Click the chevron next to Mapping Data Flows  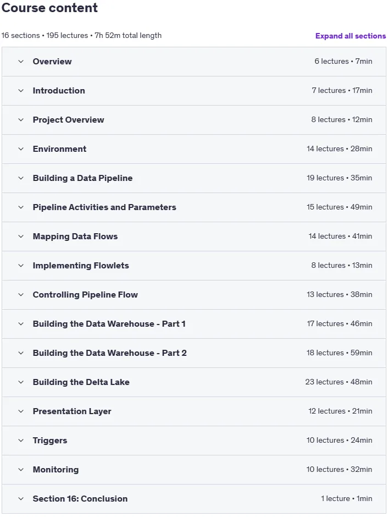click(x=21, y=237)
